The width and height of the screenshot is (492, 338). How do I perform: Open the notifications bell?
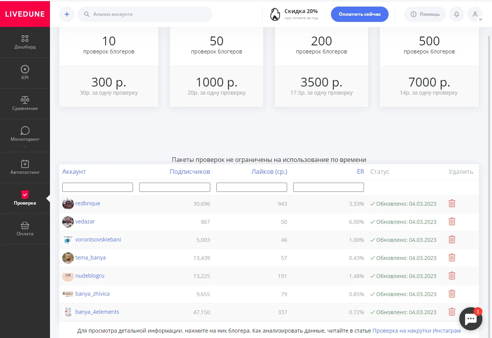tap(457, 14)
